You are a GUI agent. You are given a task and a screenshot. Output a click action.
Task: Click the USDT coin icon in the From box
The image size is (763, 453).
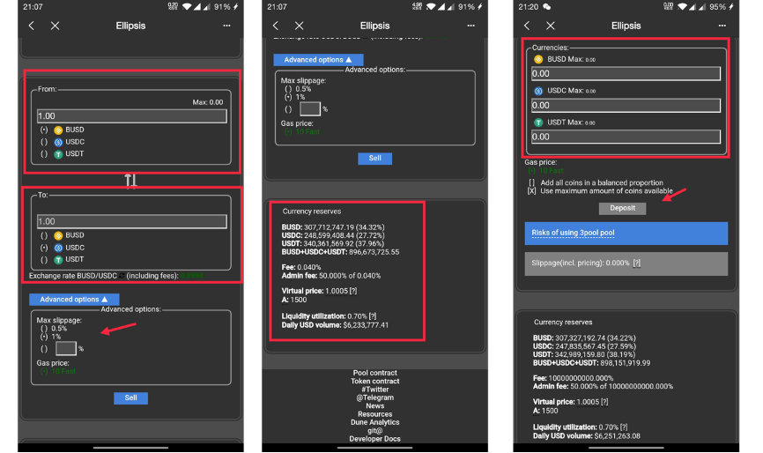click(58, 154)
